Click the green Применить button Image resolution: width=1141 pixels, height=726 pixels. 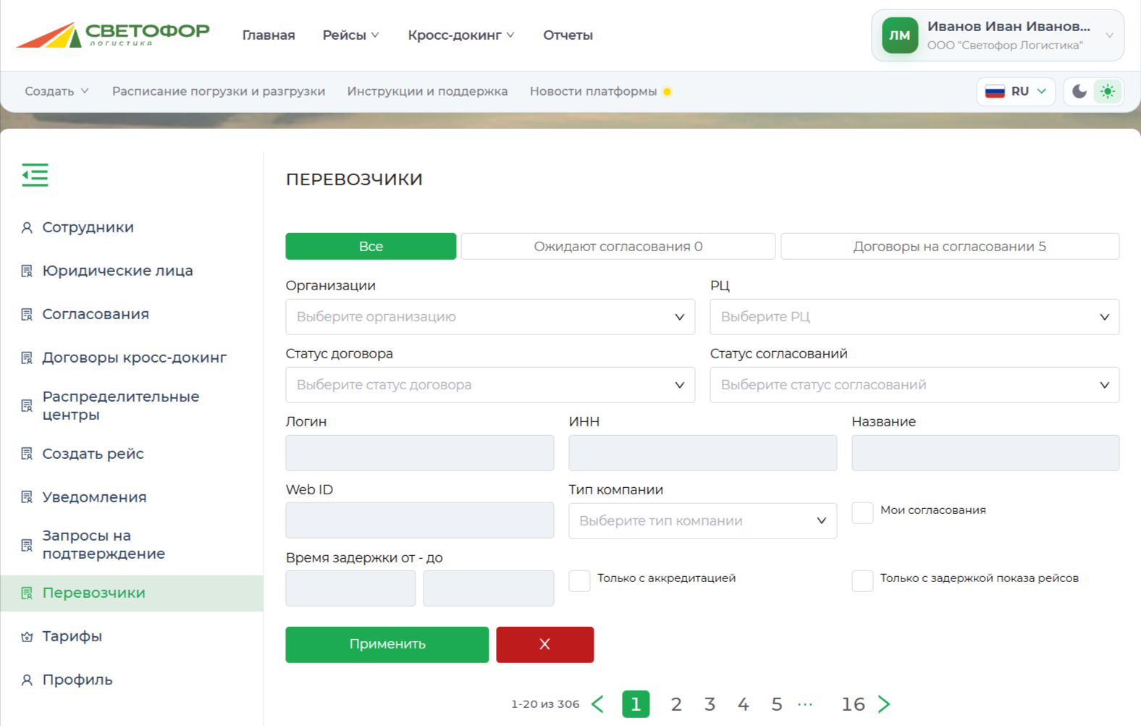tap(387, 644)
